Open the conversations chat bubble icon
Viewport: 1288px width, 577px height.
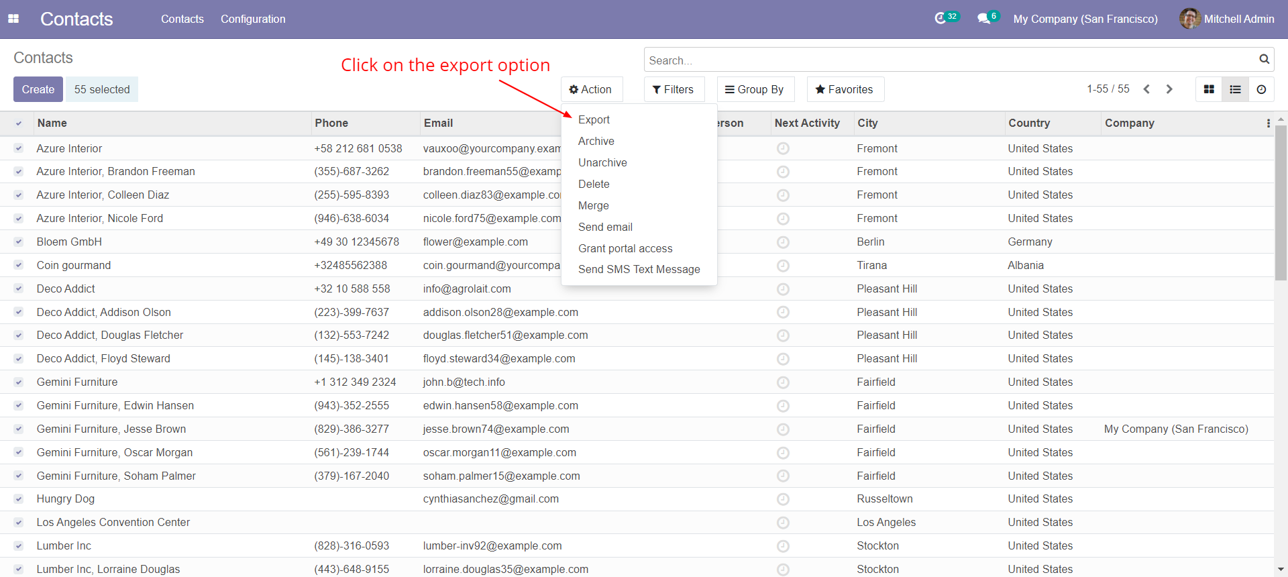(x=983, y=18)
